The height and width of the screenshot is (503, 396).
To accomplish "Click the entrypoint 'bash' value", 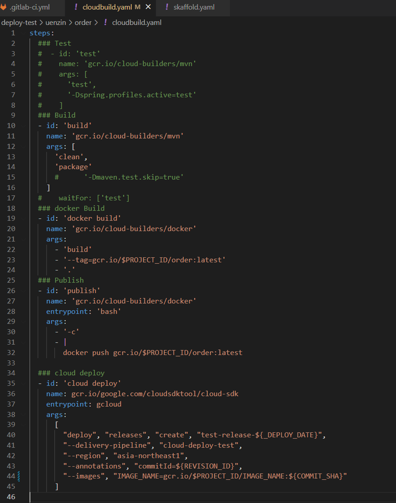I will click(x=109, y=312).
